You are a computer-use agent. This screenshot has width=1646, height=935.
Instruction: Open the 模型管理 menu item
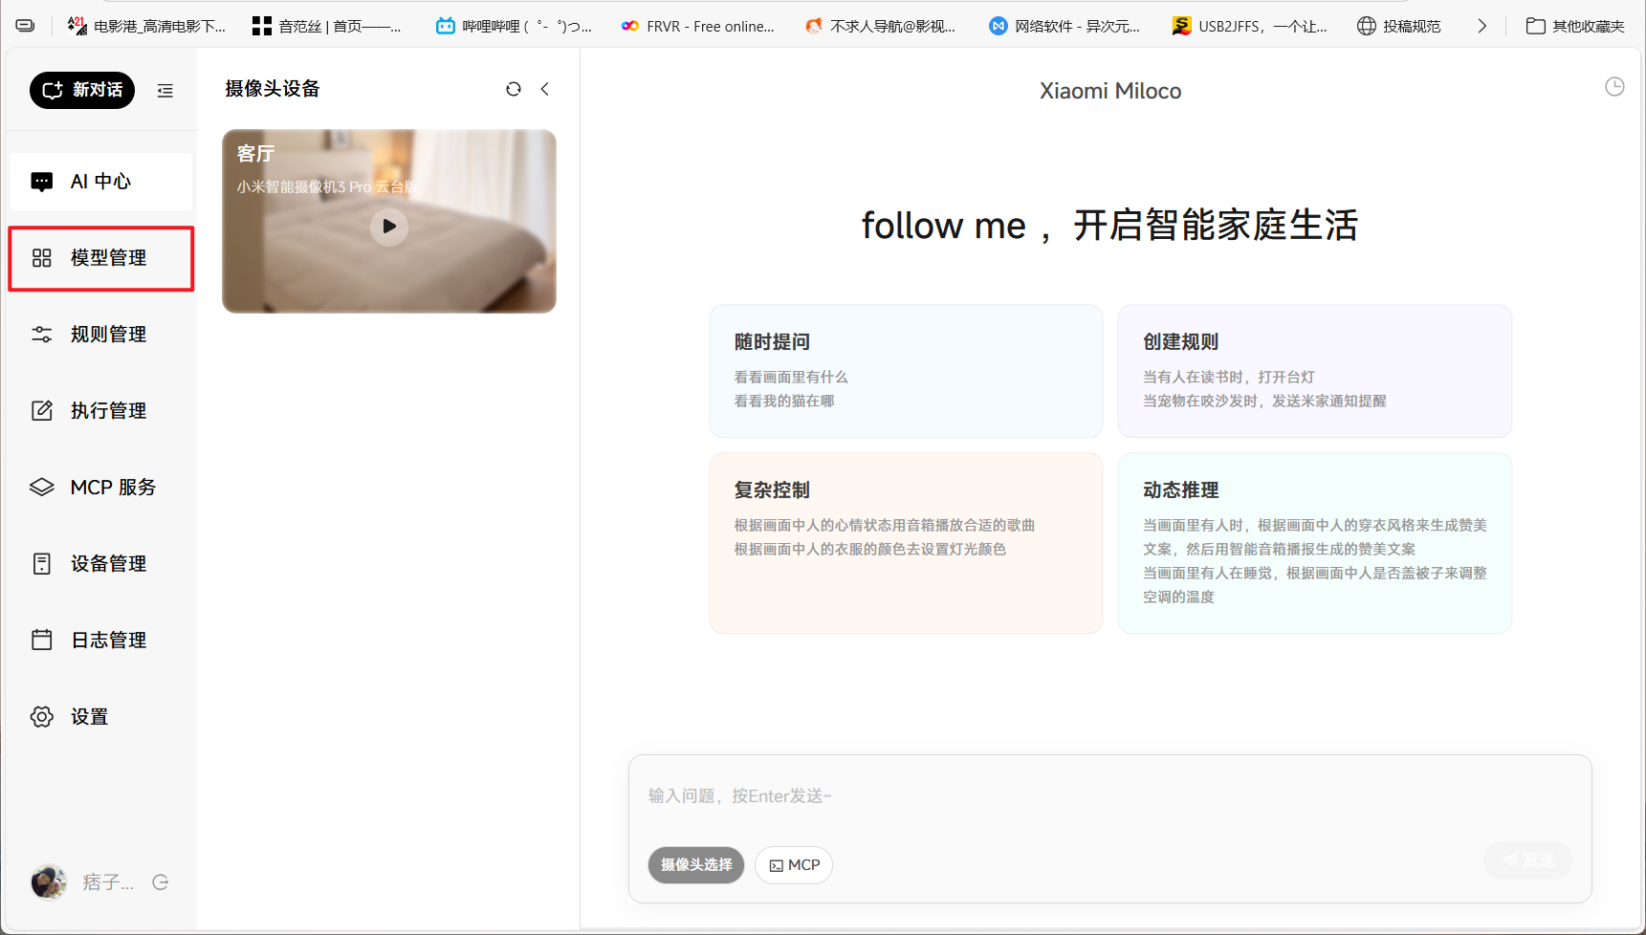coord(101,258)
